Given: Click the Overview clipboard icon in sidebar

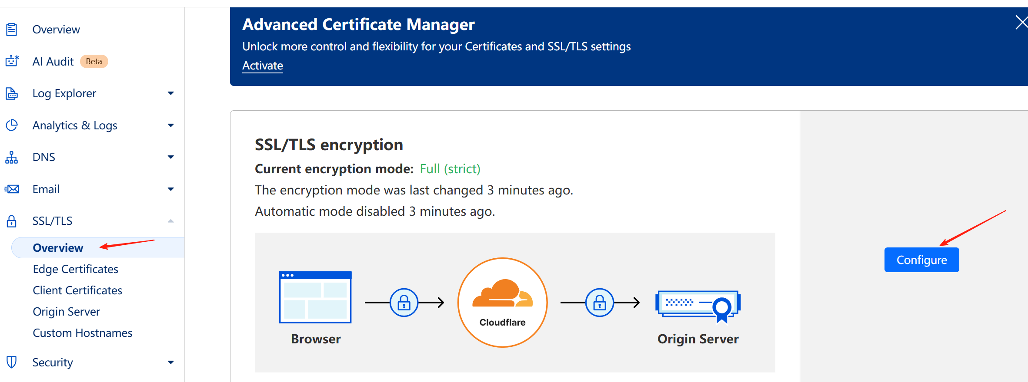Looking at the screenshot, I should pos(12,30).
